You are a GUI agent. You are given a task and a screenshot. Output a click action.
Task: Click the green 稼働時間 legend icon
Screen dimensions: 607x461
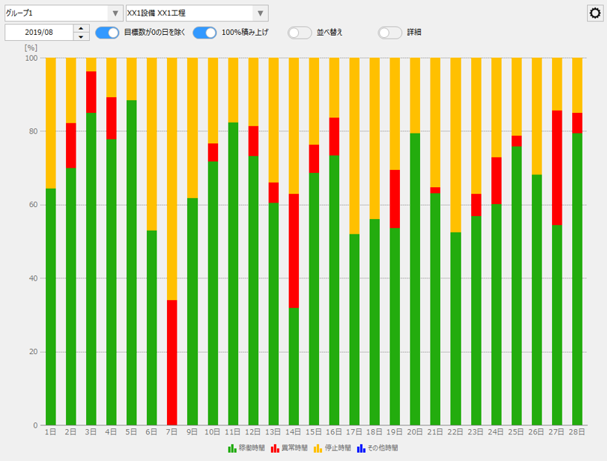[231, 449]
